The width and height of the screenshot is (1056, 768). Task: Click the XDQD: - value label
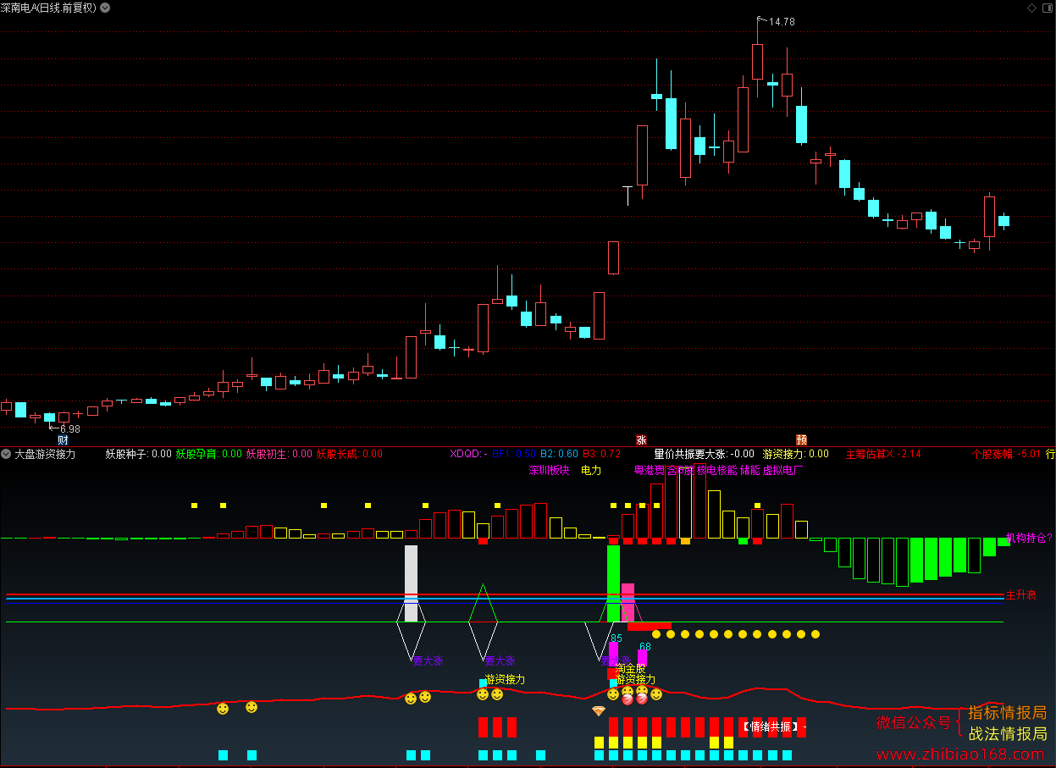pyautogui.click(x=469, y=454)
